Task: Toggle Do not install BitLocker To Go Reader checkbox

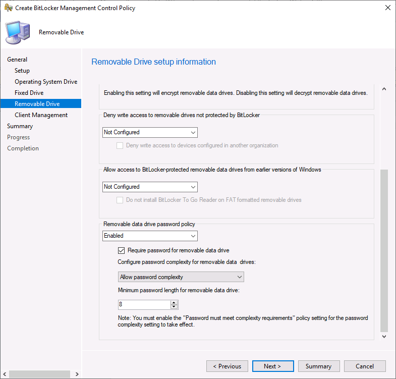Action: (120, 200)
